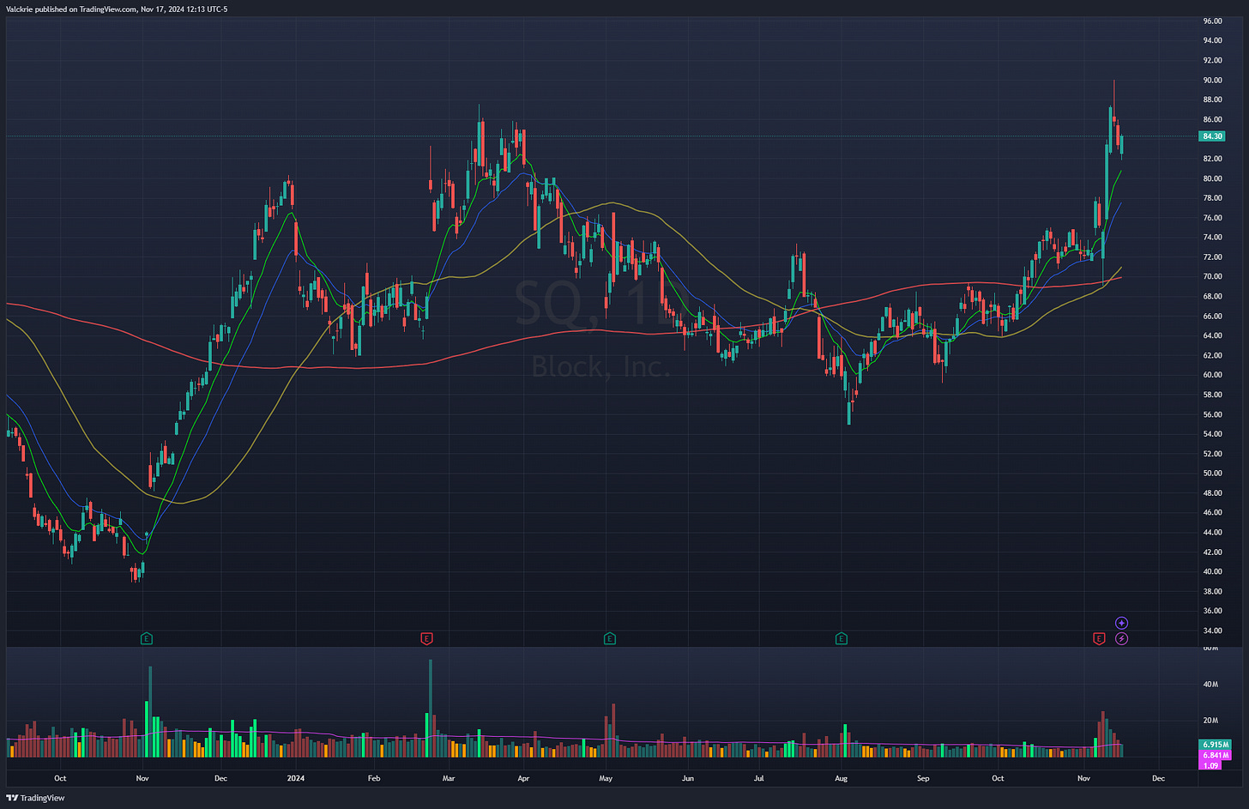This screenshot has width=1249, height=809.
Task: Click the 96.00 price axis label
Action: tap(1212, 21)
